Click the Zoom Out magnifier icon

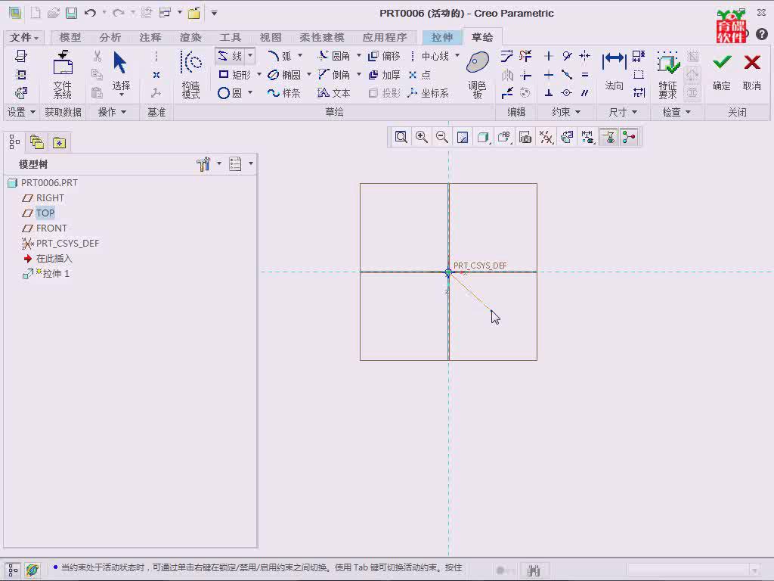441,137
